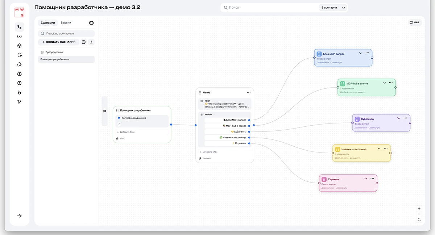
Task: Click the pink grid icon of Стриминг
Action: [x=324, y=179]
